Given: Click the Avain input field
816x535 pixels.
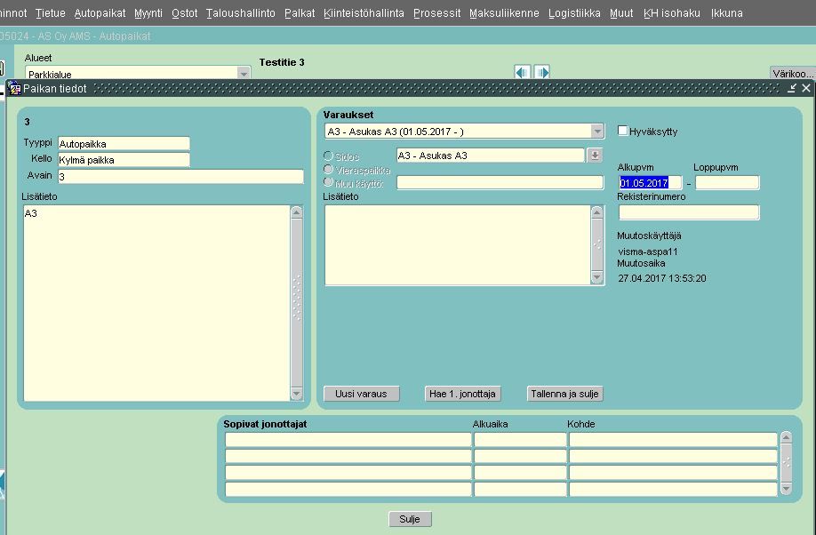Looking at the screenshot, I should [180, 177].
